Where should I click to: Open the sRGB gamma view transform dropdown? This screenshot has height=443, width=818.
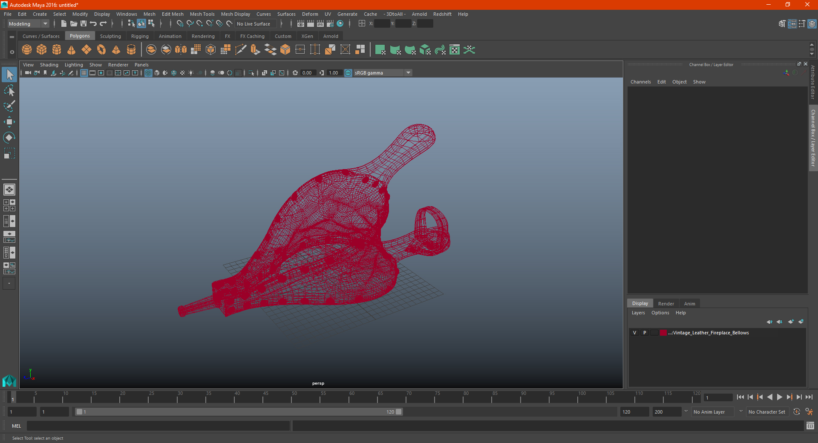pyautogui.click(x=383, y=73)
